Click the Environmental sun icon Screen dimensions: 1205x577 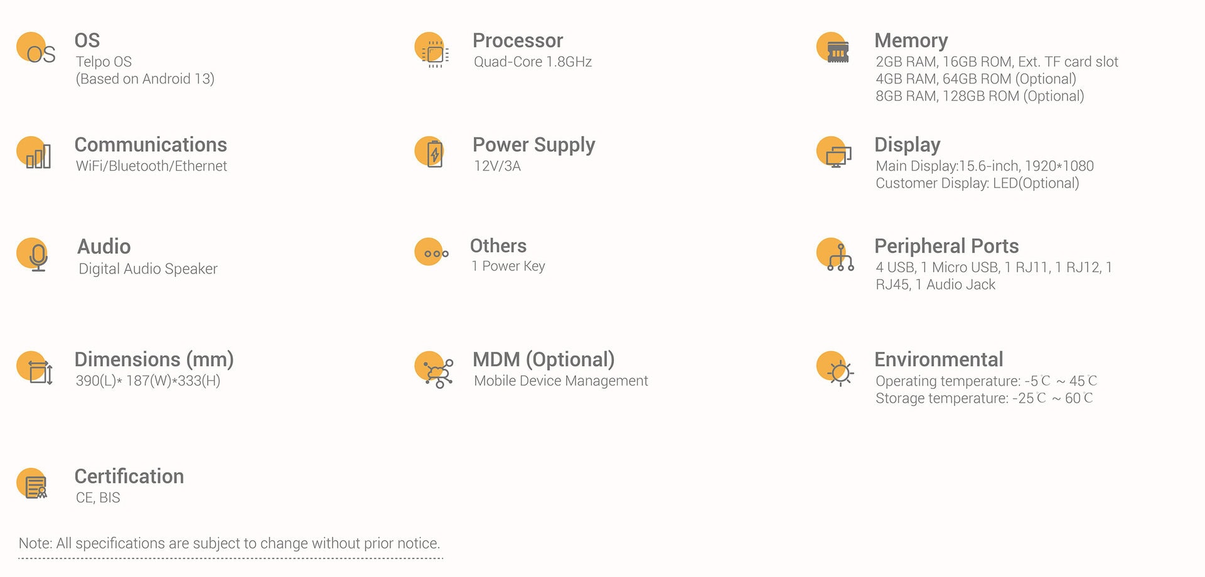tap(835, 369)
